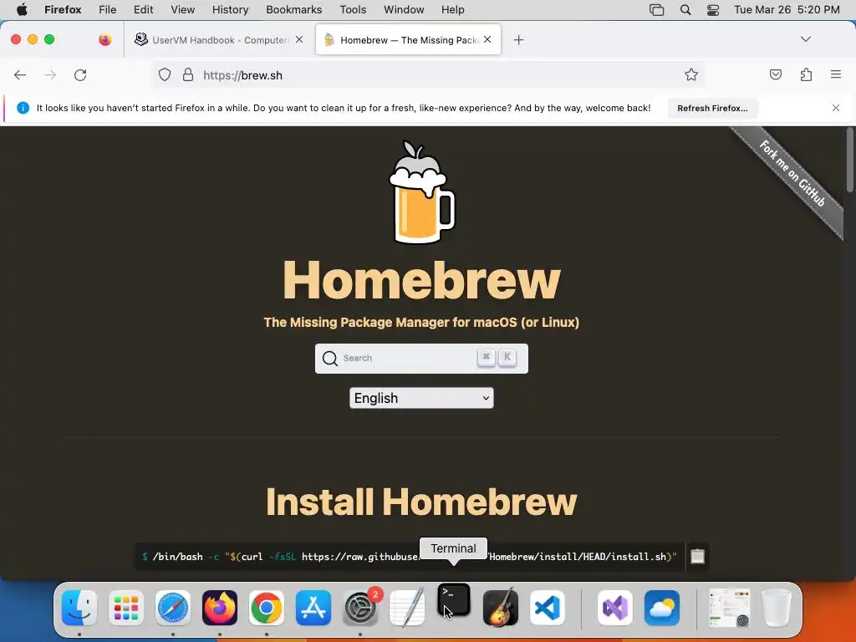
Task: Open the Weather app from the Dock
Action: click(662, 608)
